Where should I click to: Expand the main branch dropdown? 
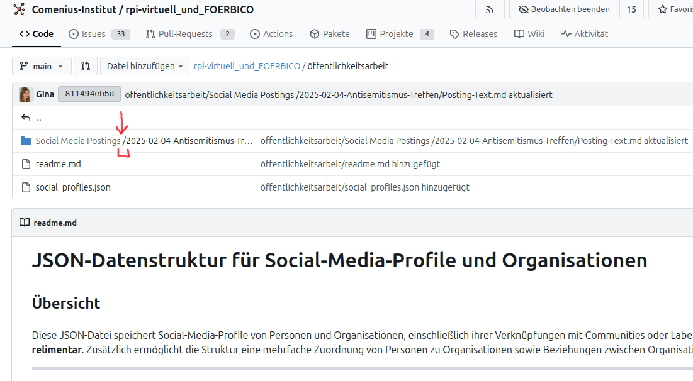click(42, 66)
